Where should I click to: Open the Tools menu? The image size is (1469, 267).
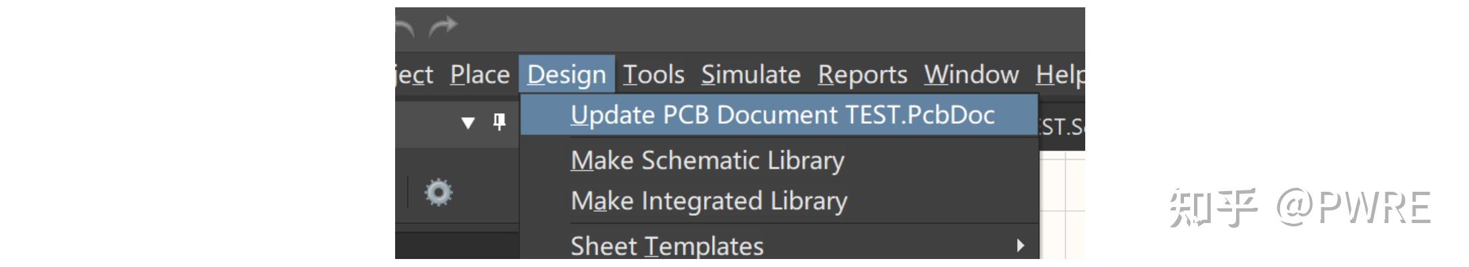point(653,75)
